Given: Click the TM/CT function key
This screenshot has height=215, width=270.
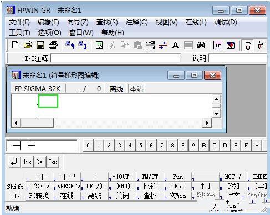Looking at the screenshot, I should [150, 177].
